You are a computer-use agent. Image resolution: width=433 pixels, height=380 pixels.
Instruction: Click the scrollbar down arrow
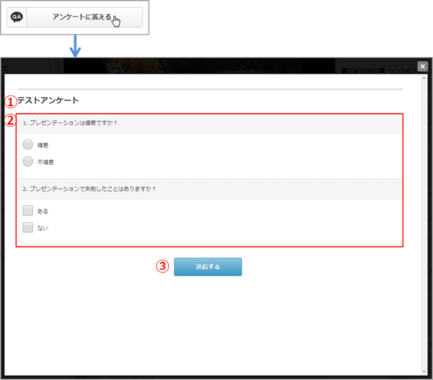(424, 372)
